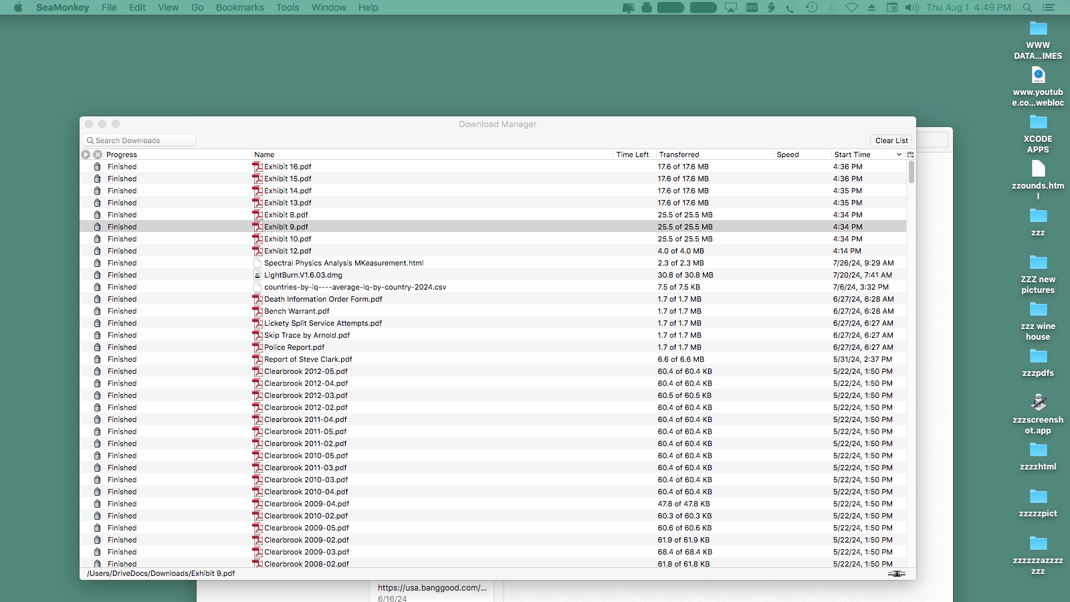Open the Bookmarks menu
Viewport: 1070px width, 602px height.
[x=239, y=7]
